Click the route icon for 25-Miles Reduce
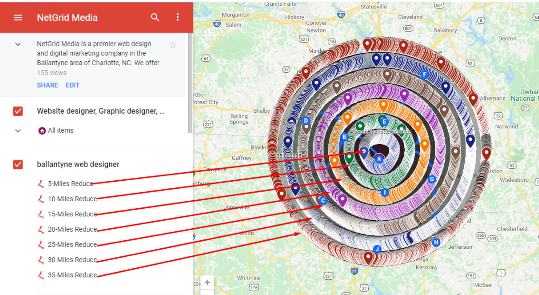 click(x=41, y=244)
